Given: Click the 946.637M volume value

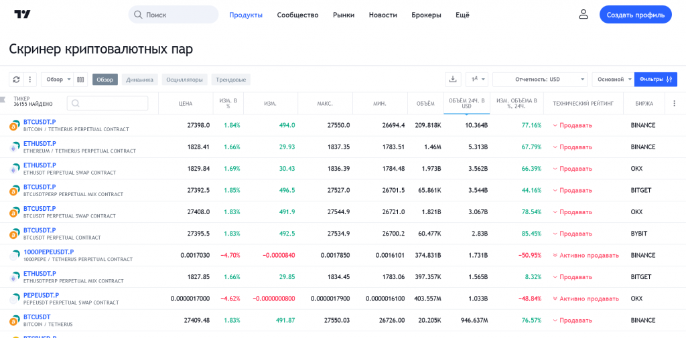Looking at the screenshot, I should click(474, 320).
